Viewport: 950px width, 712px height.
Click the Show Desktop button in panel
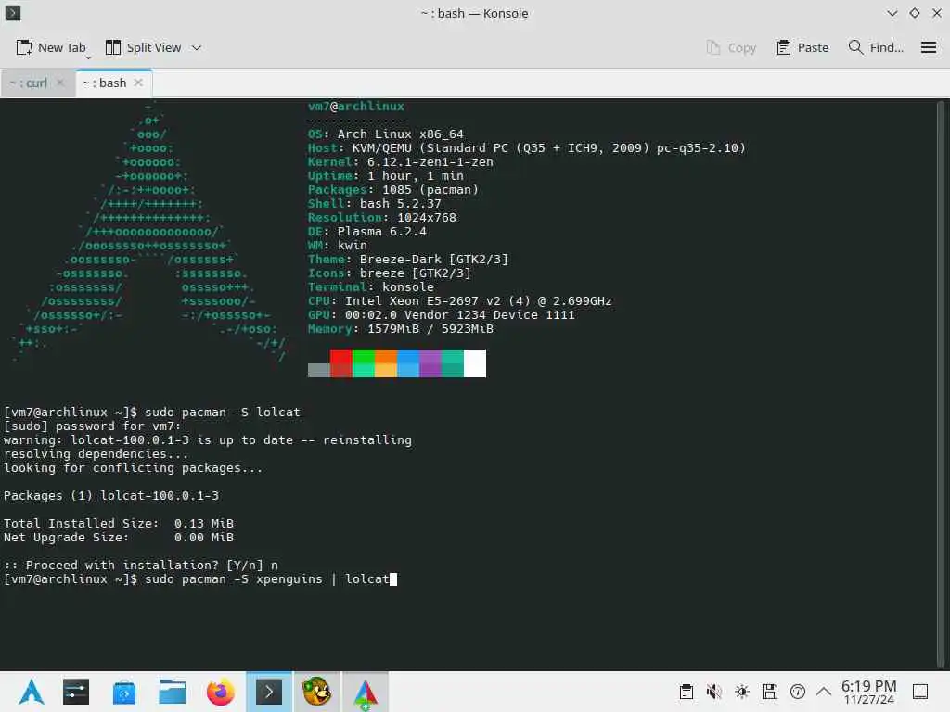tap(920, 692)
